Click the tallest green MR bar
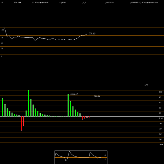The height and width of the screenshot is (164, 164). click(x=29, y=103)
